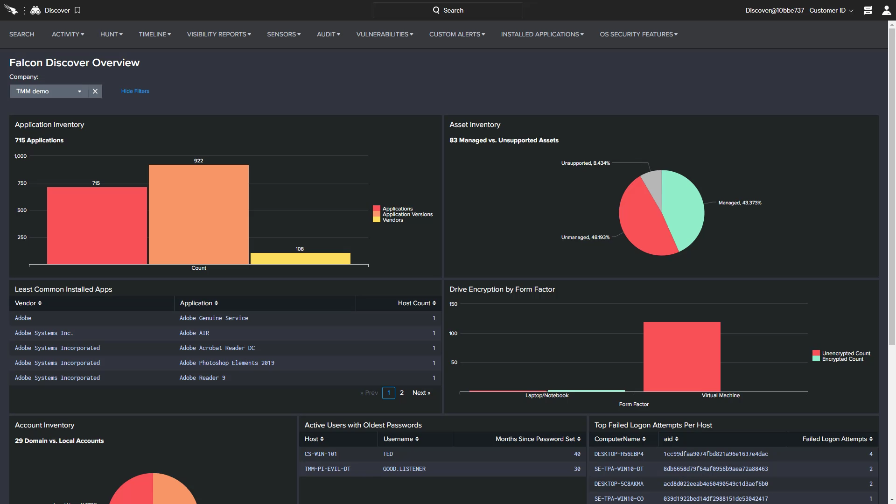Select computer DESKTOP-5C8AKMA
Image resolution: width=896 pixels, height=504 pixels.
pyautogui.click(x=619, y=484)
